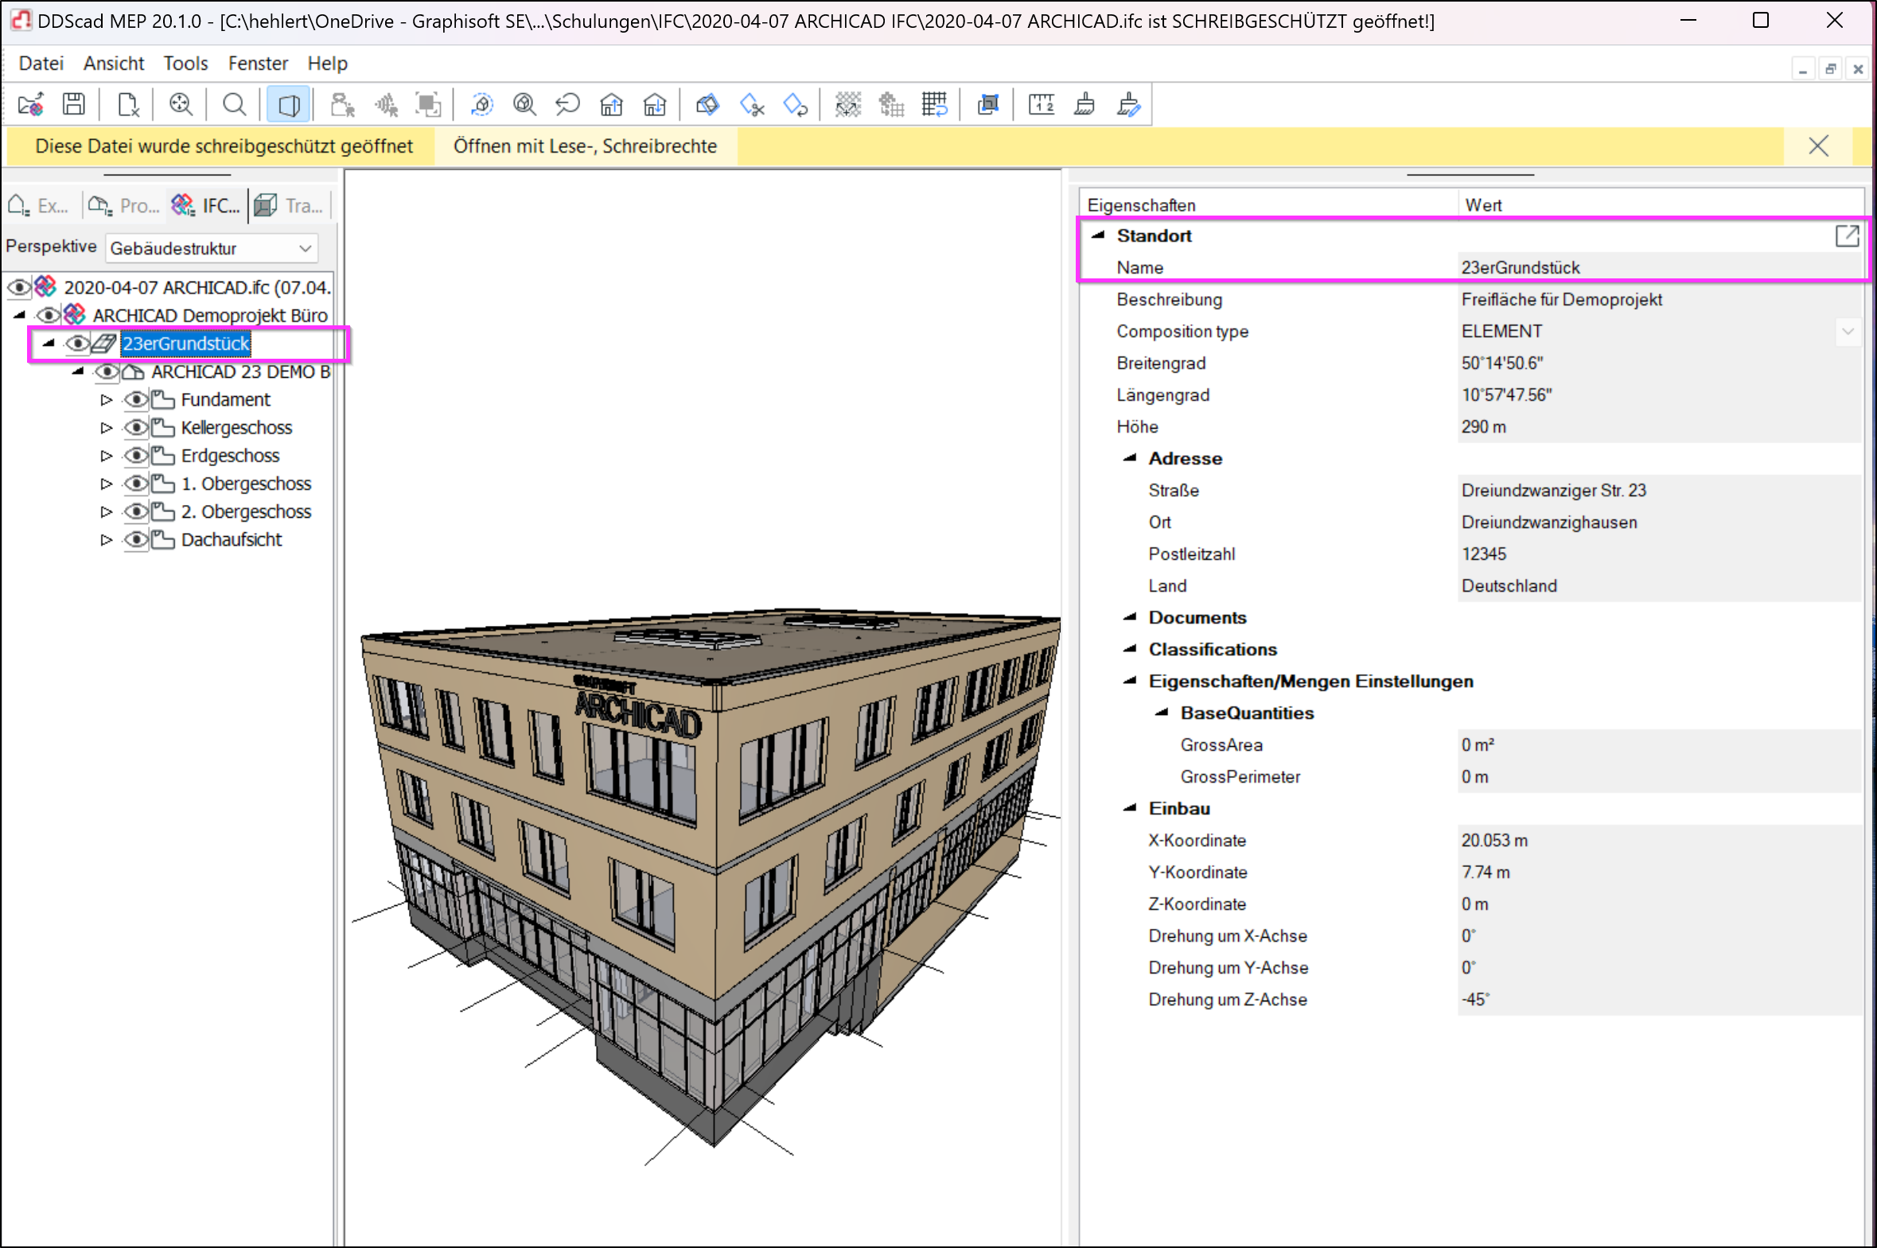The width and height of the screenshot is (1877, 1248).
Task: Open the Help menu
Action: point(327,63)
